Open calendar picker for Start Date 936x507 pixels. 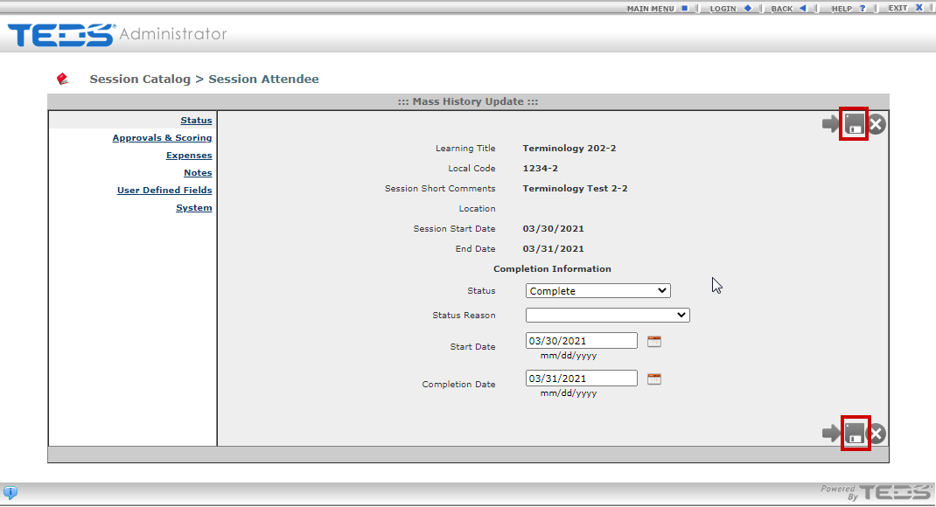point(654,341)
